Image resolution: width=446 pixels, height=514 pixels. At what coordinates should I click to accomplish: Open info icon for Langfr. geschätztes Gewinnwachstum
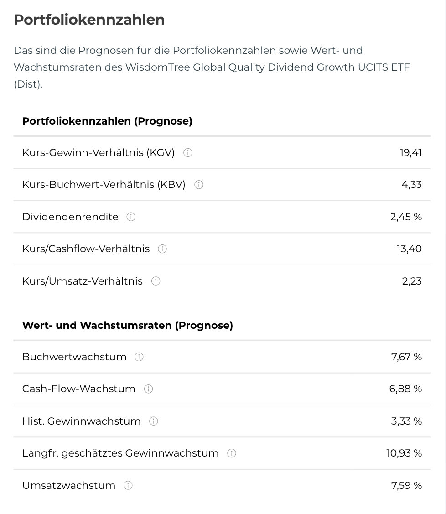pos(232,453)
